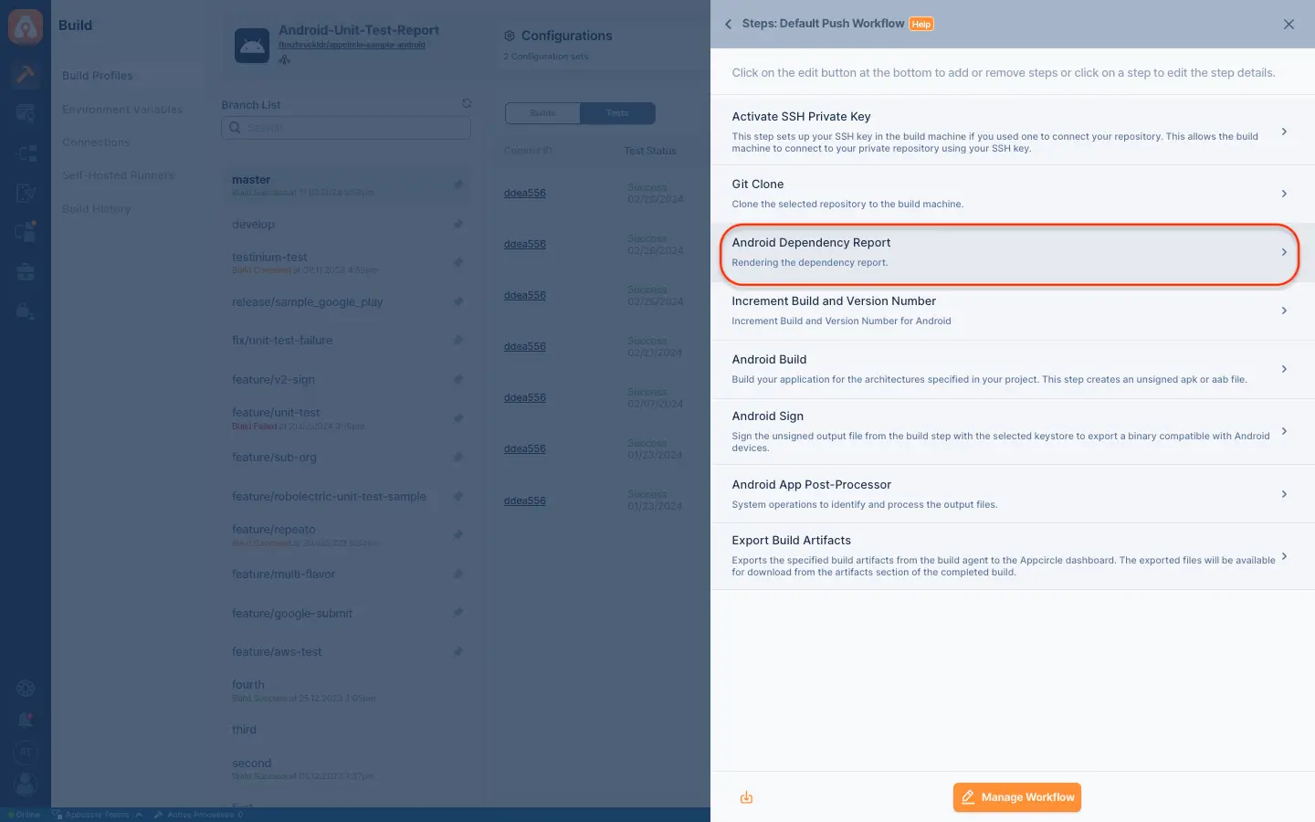
Task: Expand the Git Clone step chevron
Action: coord(1284,194)
